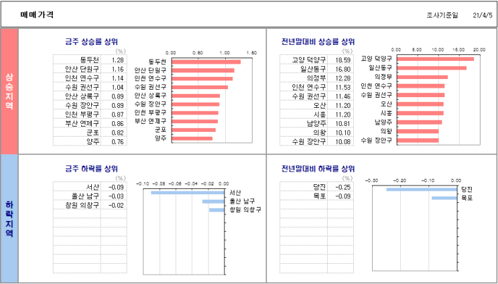The image size is (498, 284).
Task: Select the -0.09 value beside 목포
Action: pos(343,196)
